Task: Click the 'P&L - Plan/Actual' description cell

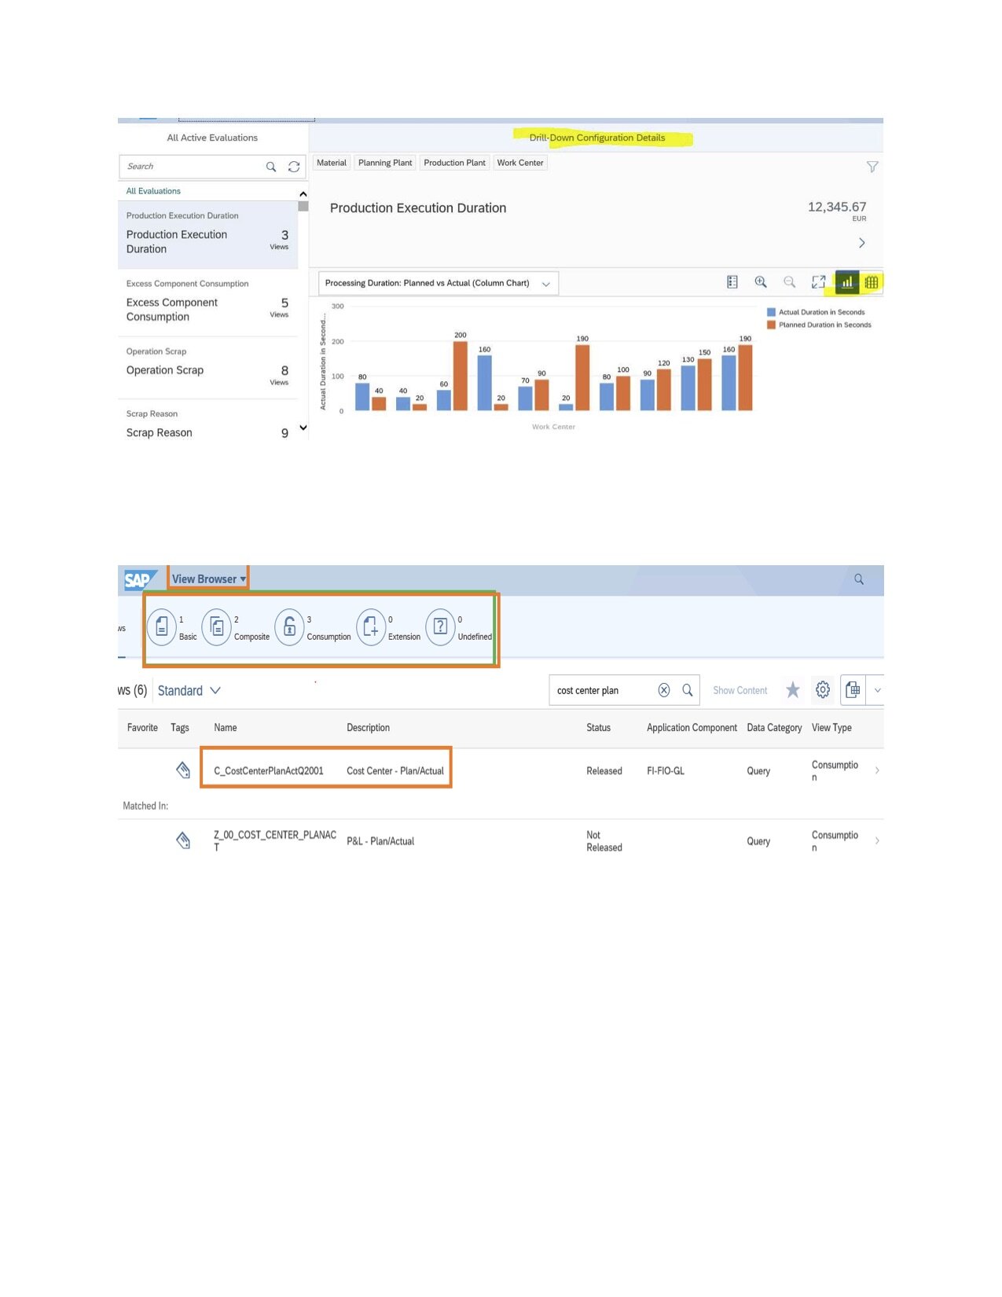Action: point(380,841)
